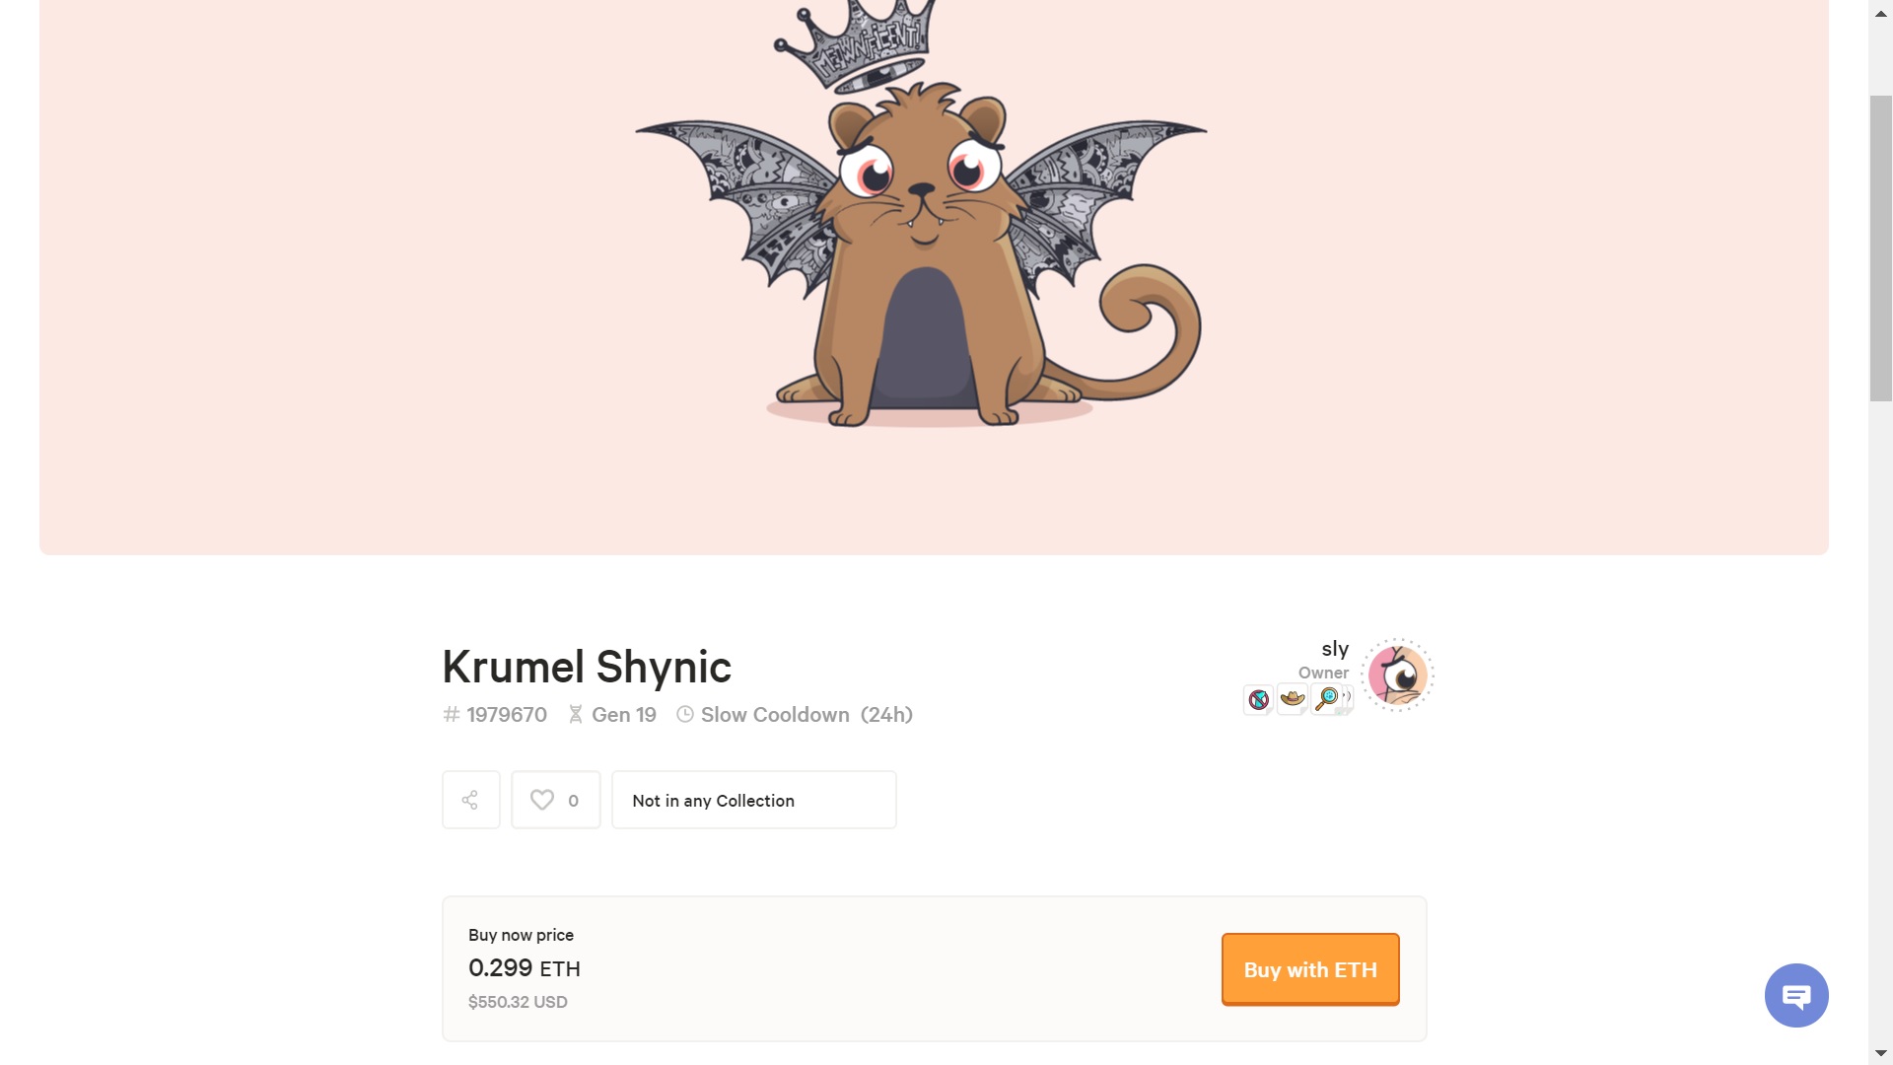Click the 0.299 ETH price text
Screen dimensions: 1893x1065
pyautogui.click(x=525, y=968)
